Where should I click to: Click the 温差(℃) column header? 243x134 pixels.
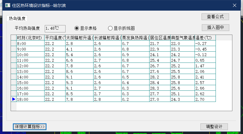(205, 38)
